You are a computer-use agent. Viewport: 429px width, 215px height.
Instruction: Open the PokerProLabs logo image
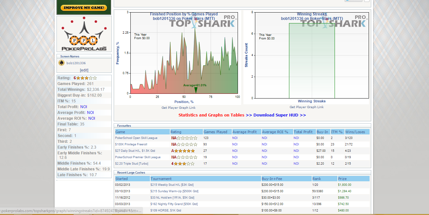pos(84,34)
